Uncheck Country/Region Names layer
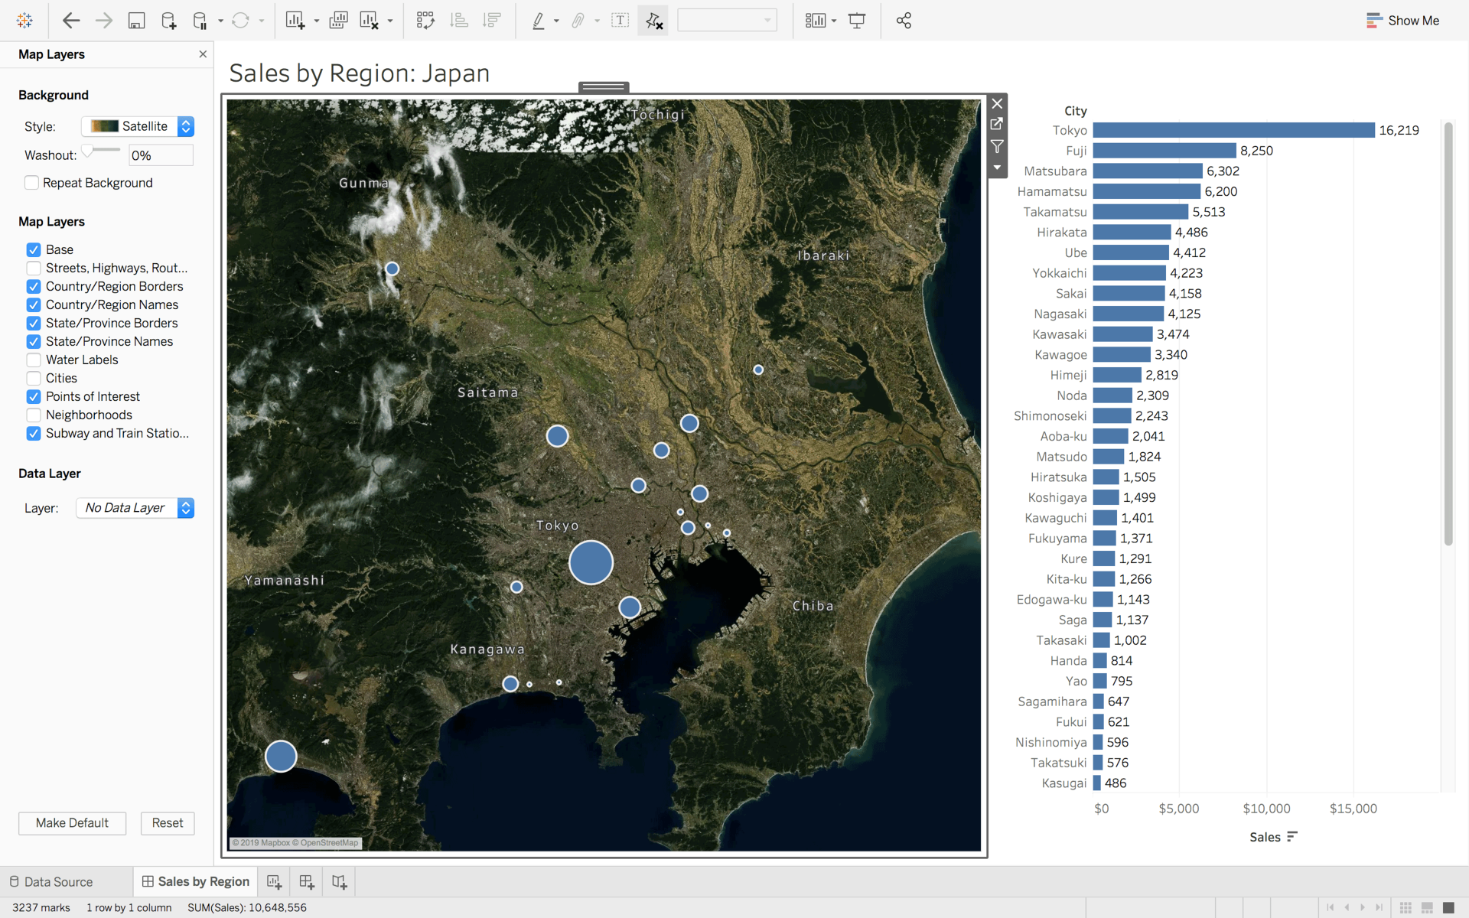Viewport: 1469px width, 918px height. tap(34, 304)
